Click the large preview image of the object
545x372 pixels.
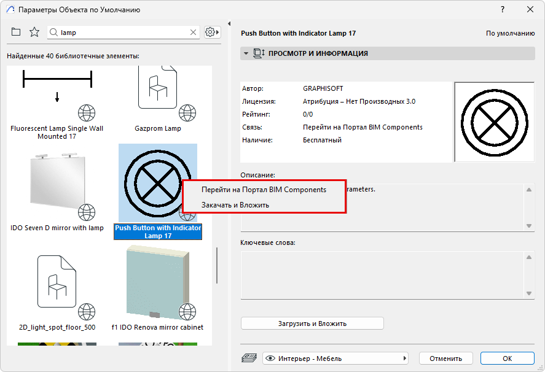[x=494, y=122]
